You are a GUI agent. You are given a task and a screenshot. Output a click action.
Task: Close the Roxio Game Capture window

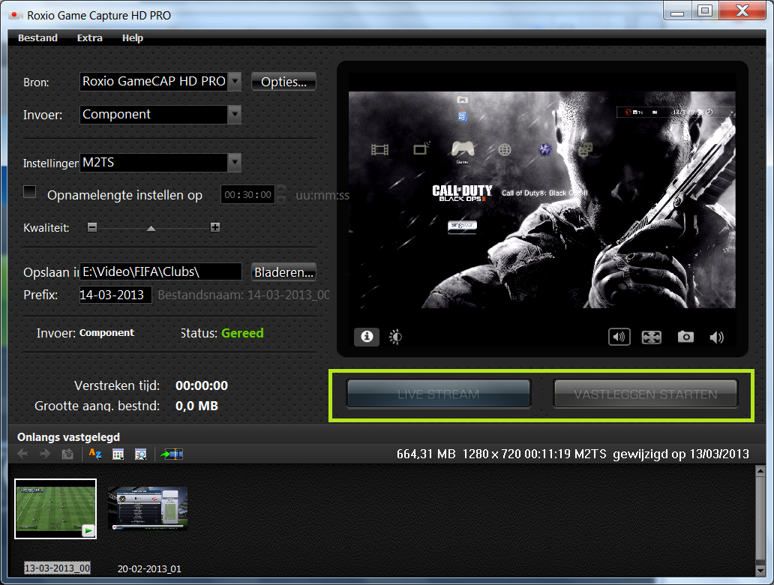coord(742,10)
